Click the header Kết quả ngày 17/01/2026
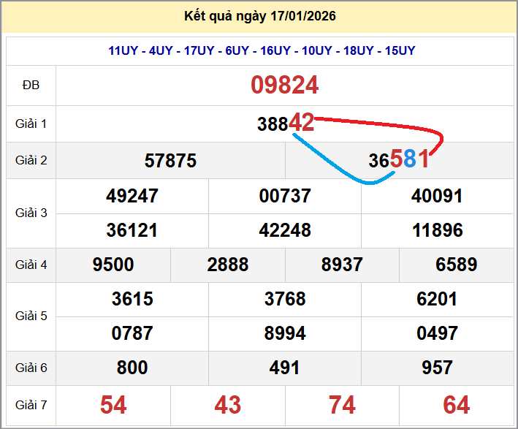Screen dimensions: 518x429 (x=259, y=16)
